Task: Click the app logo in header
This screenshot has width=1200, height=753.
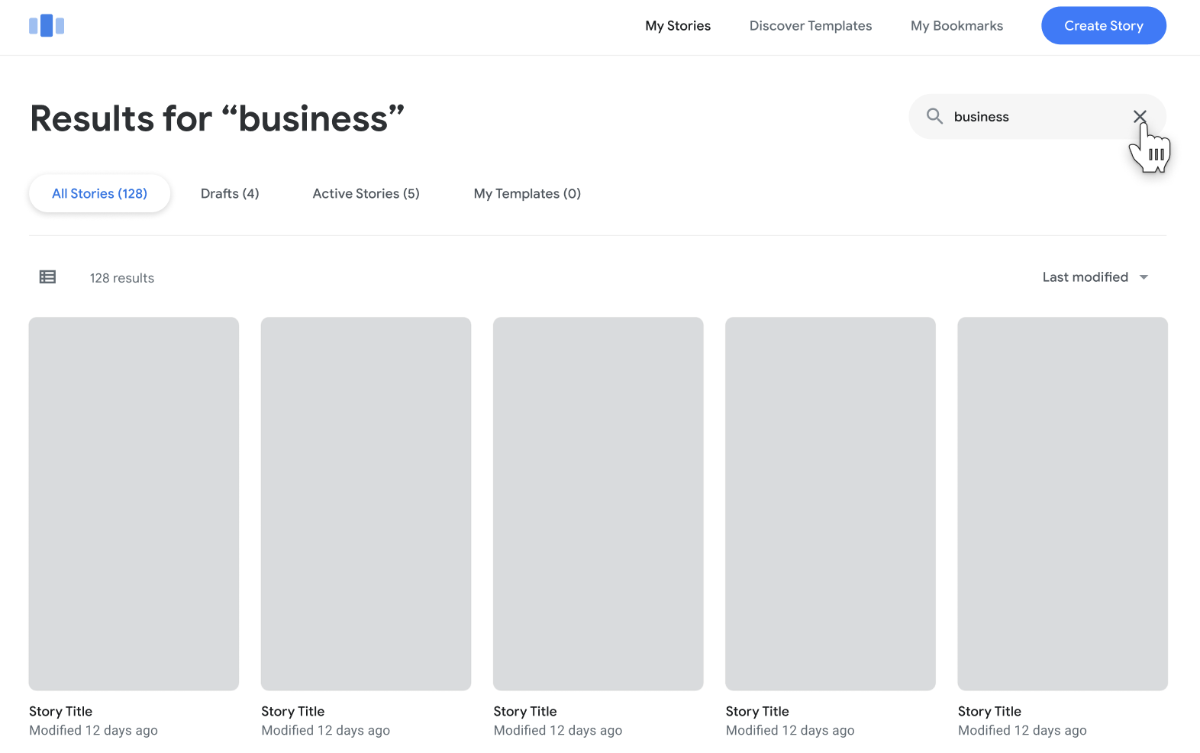Action: tap(47, 26)
